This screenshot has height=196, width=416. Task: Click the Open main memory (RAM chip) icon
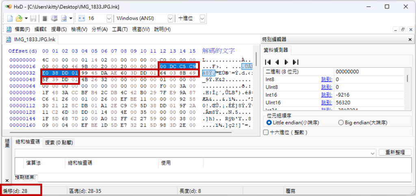pyautogui.click(x=45, y=19)
